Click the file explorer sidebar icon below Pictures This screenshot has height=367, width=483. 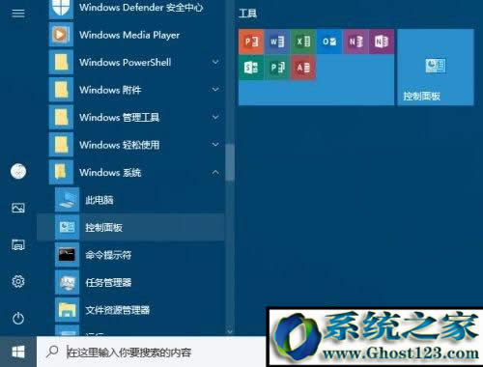coord(18,245)
